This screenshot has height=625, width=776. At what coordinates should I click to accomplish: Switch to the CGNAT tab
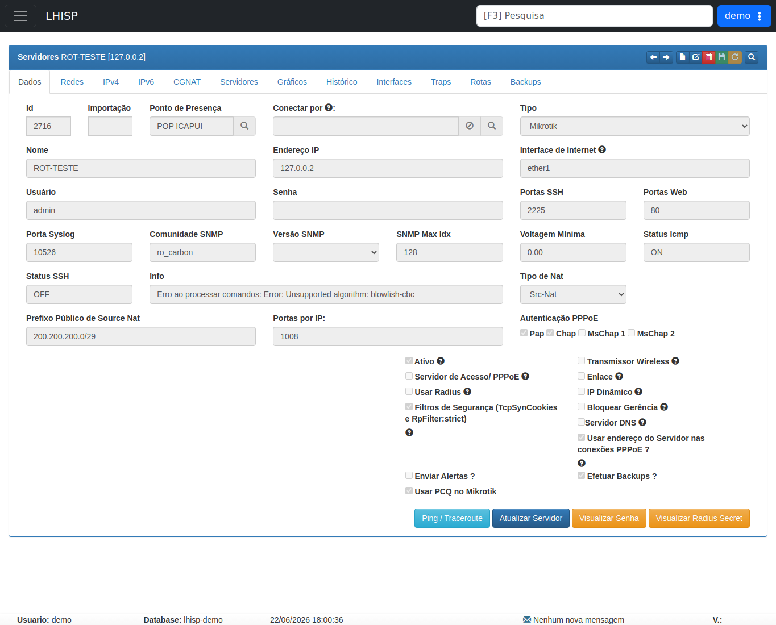pos(187,82)
